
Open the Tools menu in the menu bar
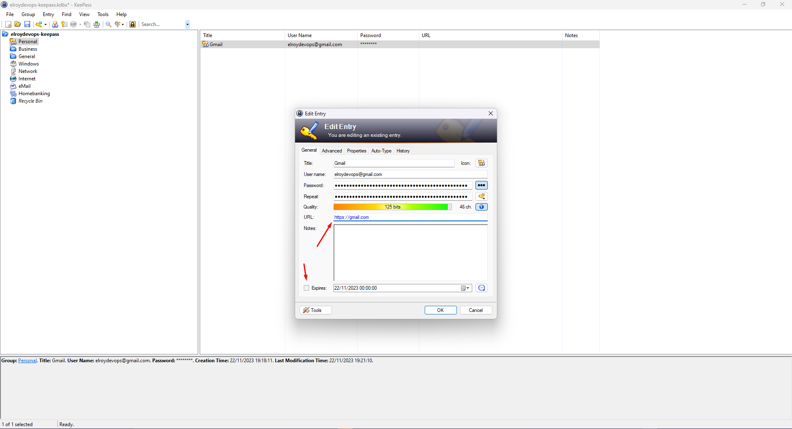click(103, 14)
